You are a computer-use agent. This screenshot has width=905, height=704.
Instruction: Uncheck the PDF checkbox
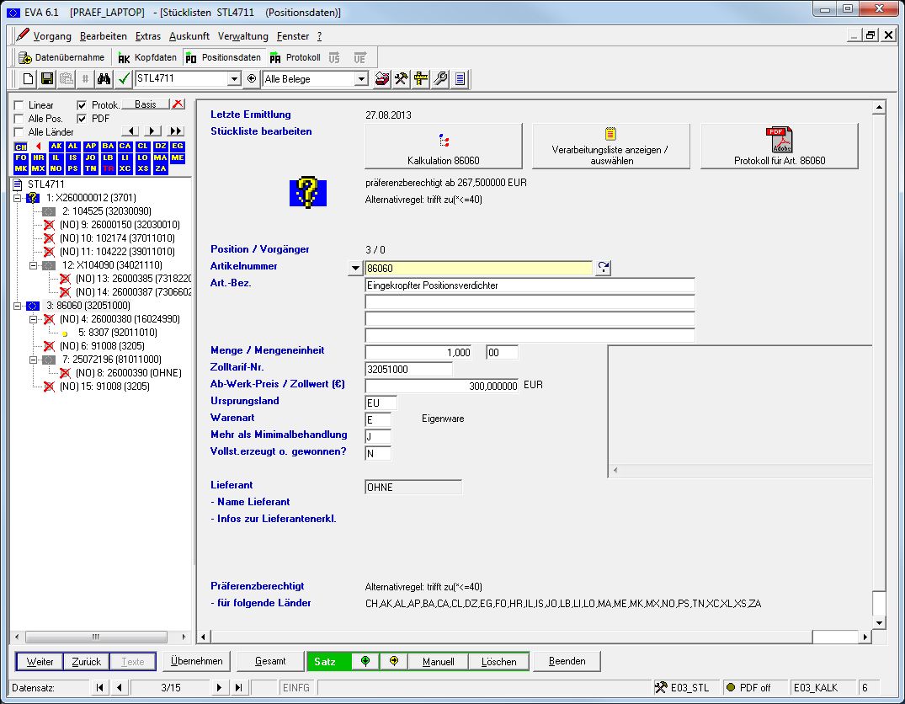click(x=82, y=119)
